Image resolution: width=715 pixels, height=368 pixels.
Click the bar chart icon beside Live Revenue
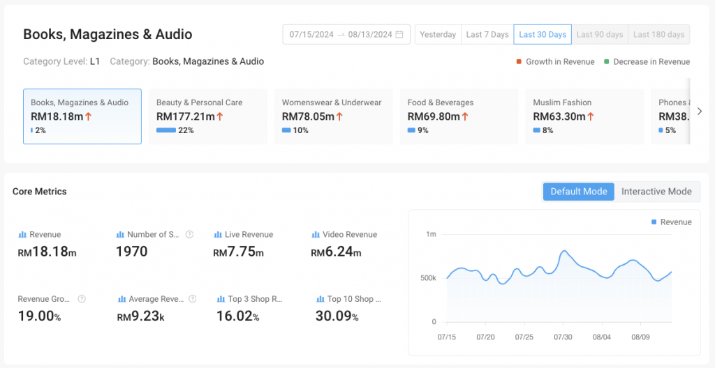[x=218, y=235]
